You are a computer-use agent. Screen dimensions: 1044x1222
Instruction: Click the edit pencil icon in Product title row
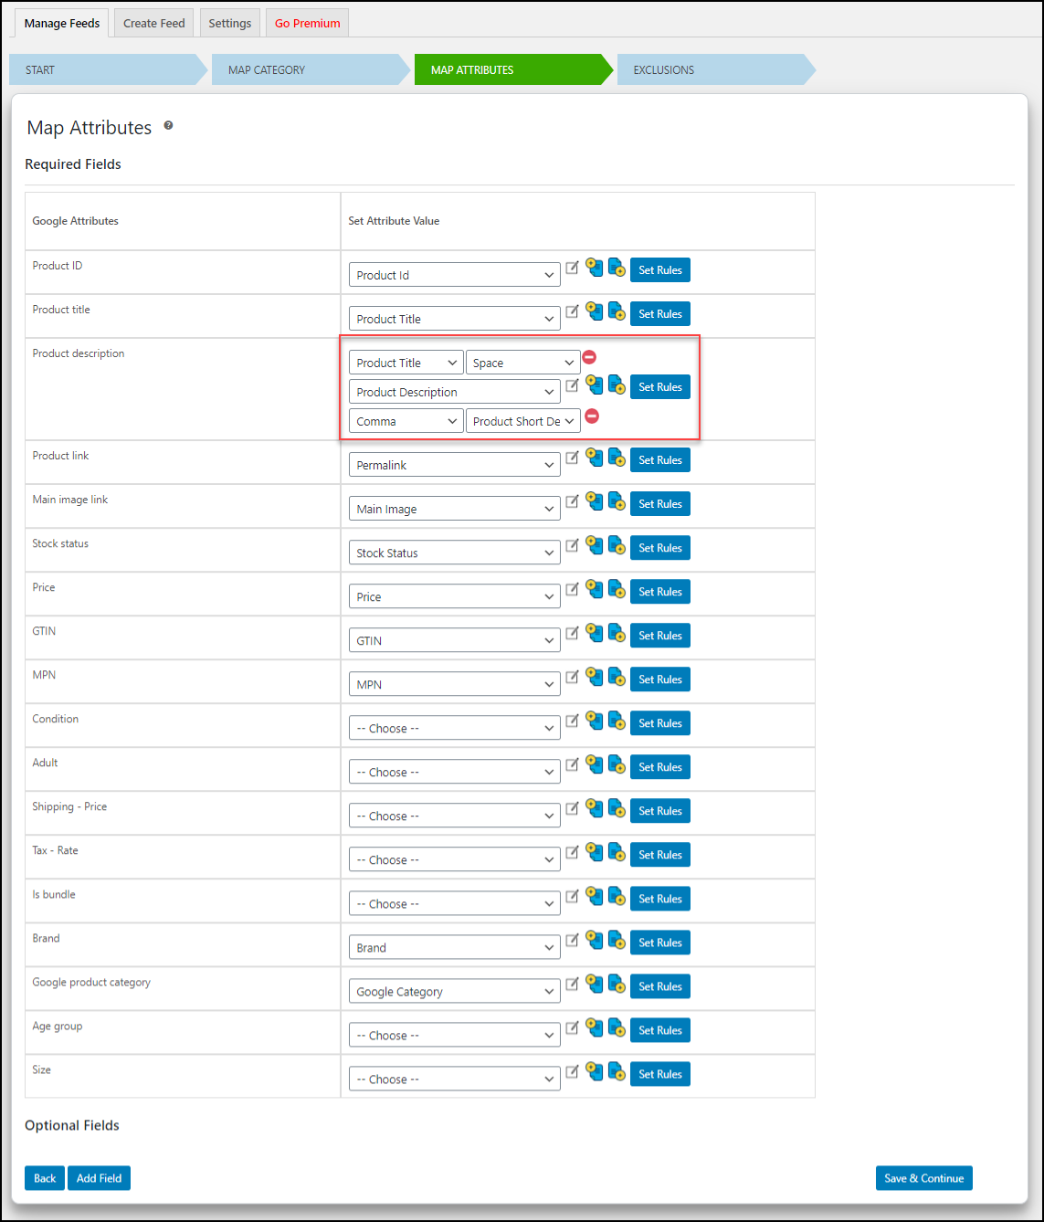pyautogui.click(x=572, y=311)
